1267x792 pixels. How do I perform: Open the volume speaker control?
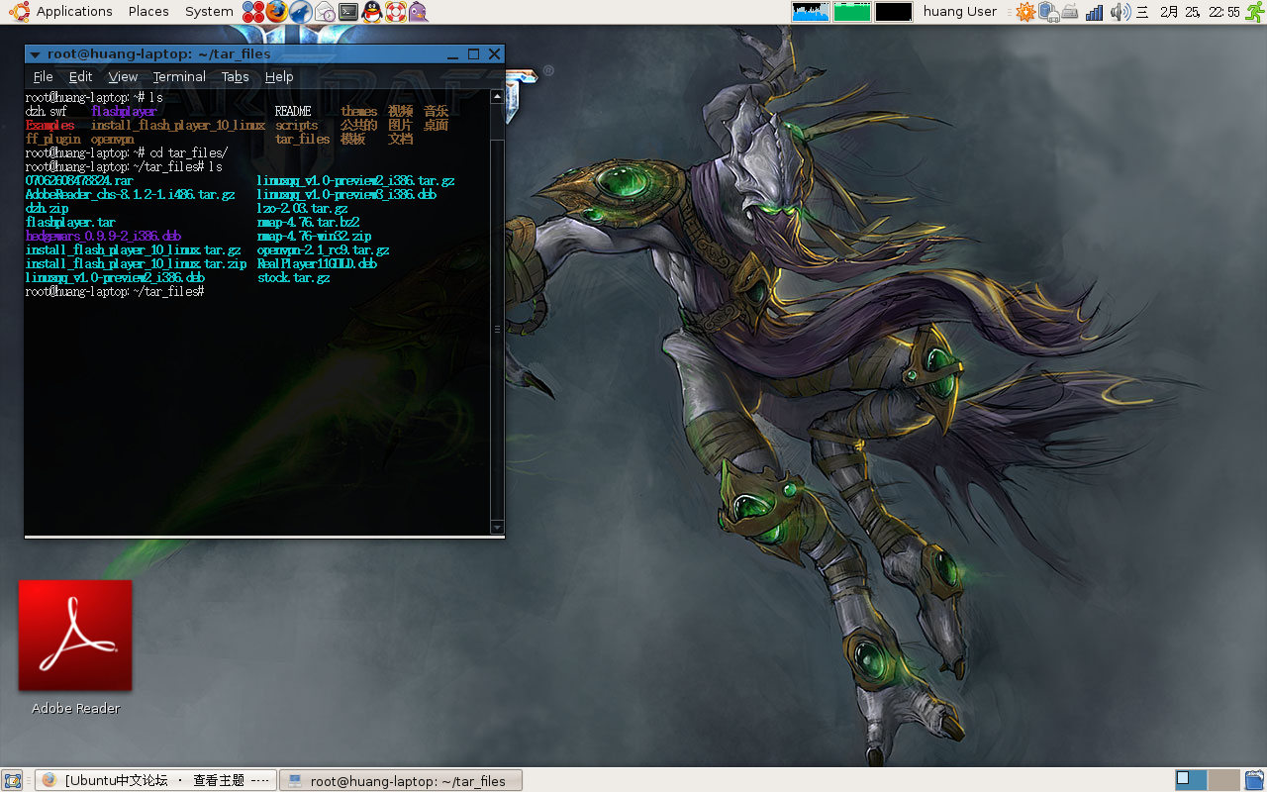tap(1120, 12)
